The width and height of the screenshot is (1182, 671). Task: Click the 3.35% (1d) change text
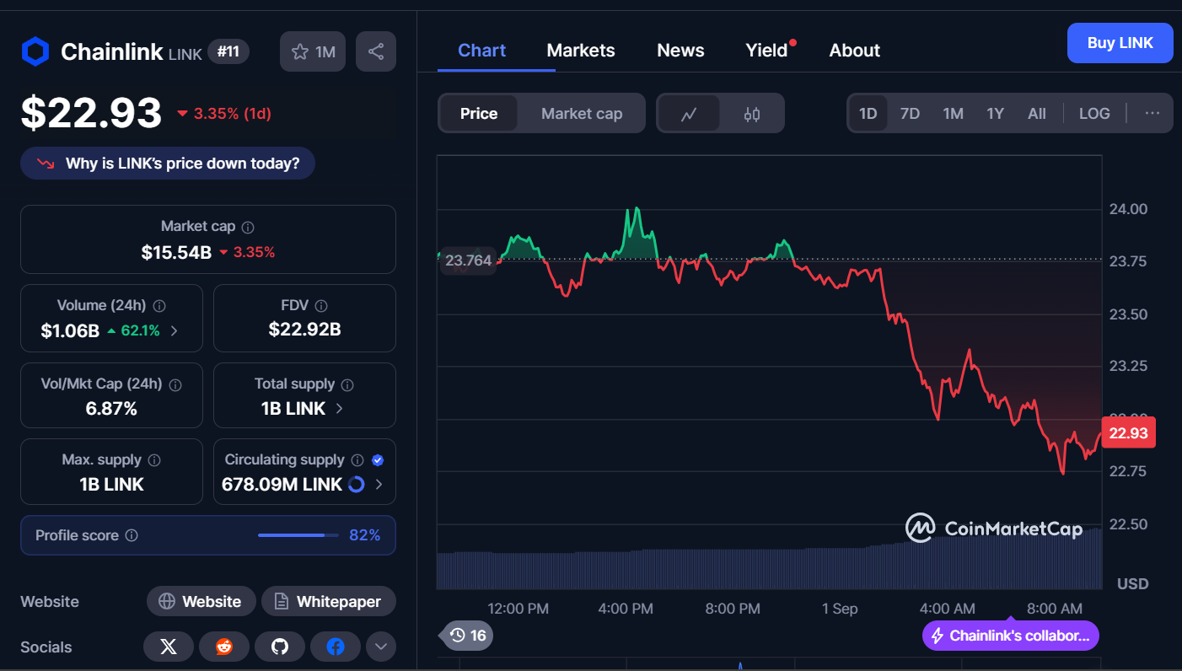click(x=233, y=114)
